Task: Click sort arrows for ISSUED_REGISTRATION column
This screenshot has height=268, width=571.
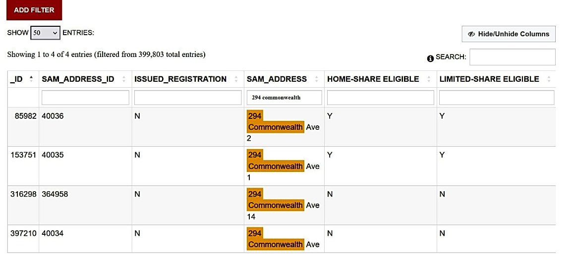Action: pyautogui.click(x=236, y=79)
